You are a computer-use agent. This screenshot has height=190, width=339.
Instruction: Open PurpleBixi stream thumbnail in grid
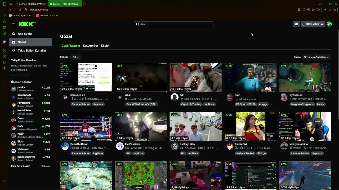click(x=251, y=126)
